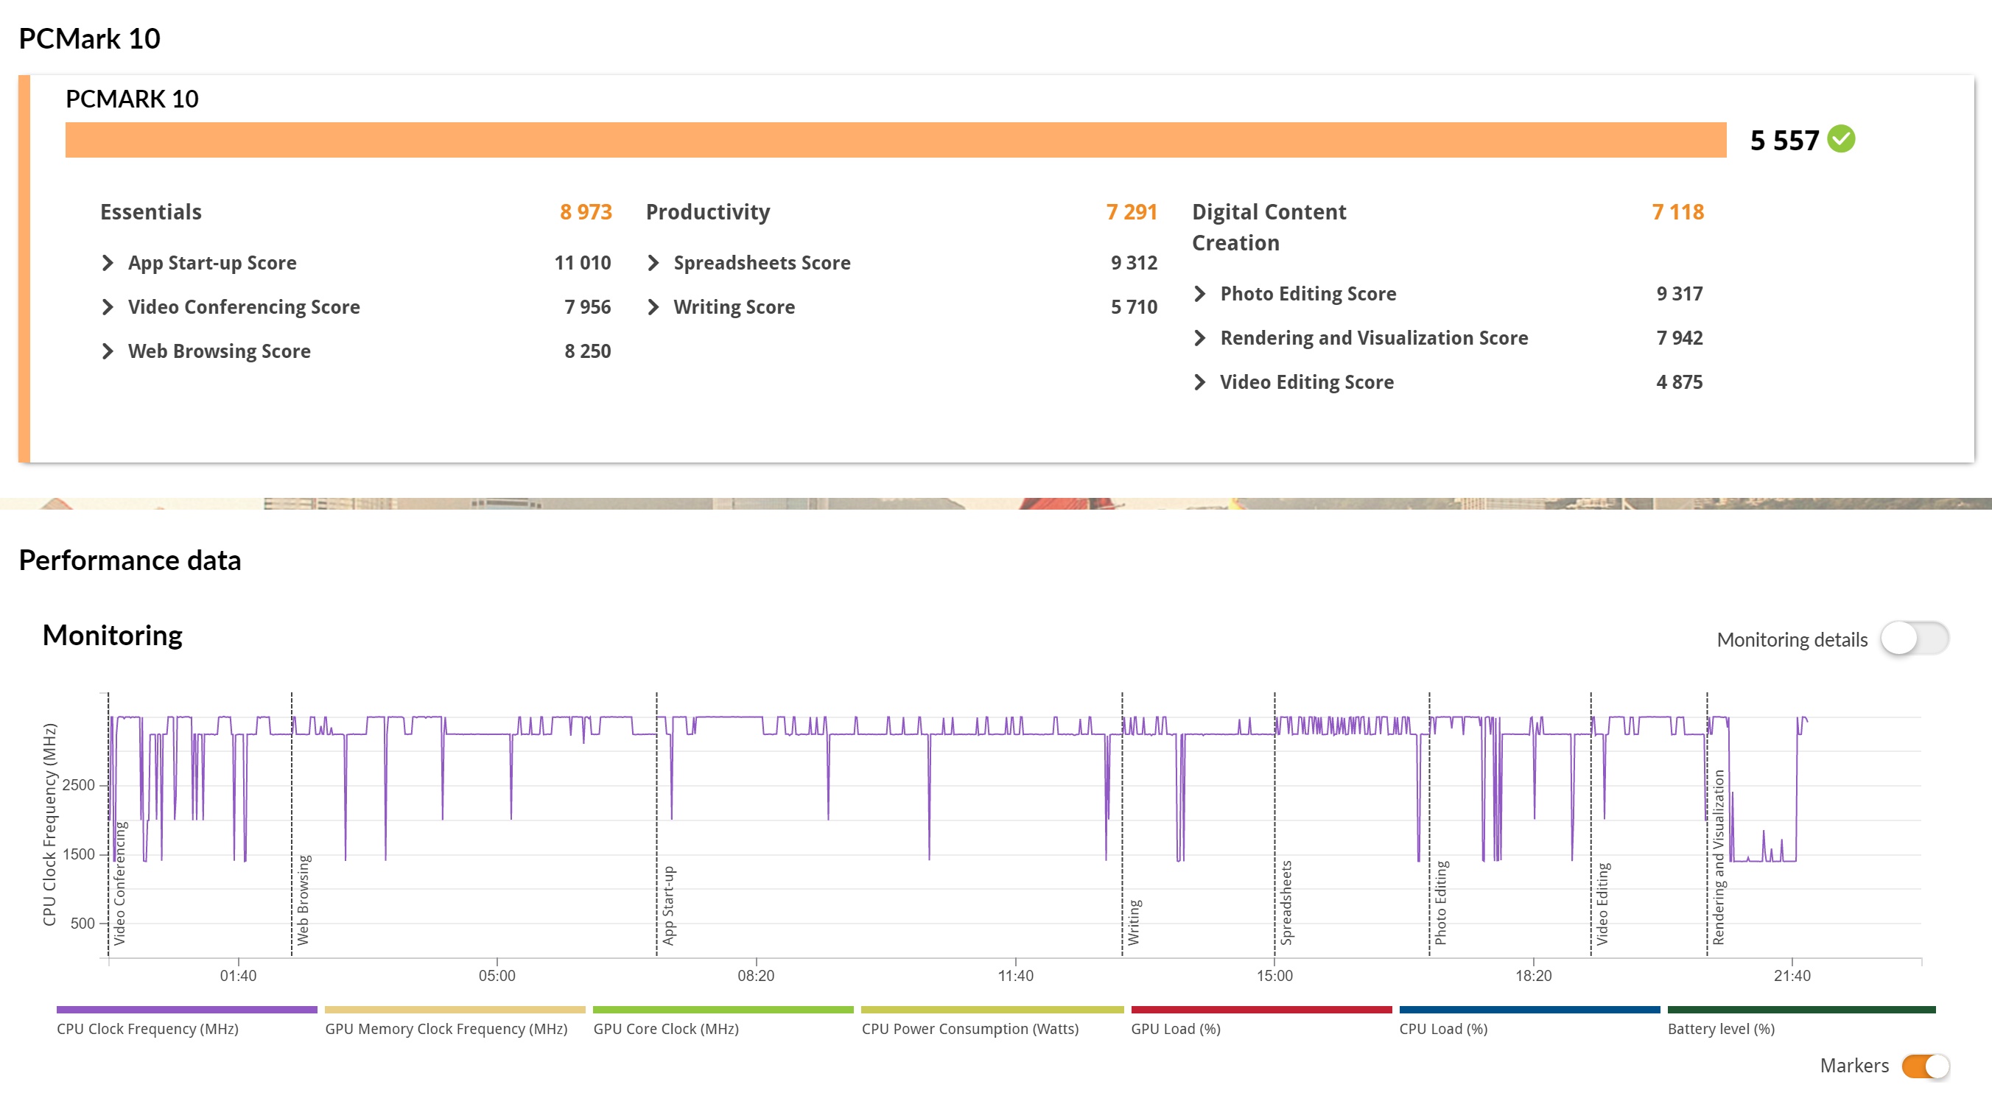Click the Performance data heading
Viewport: 1992px width, 1118px height.
[130, 560]
